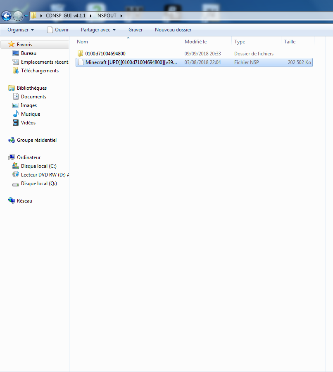Open Réseau in the sidebar
333x372 pixels.
(24, 201)
